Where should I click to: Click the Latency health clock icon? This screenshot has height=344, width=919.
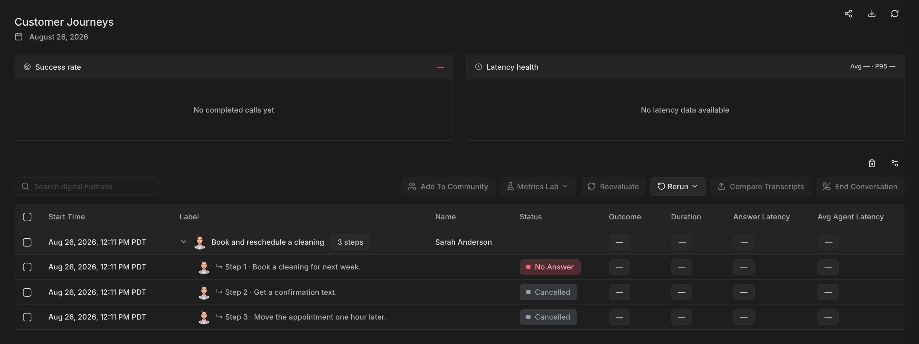point(479,67)
